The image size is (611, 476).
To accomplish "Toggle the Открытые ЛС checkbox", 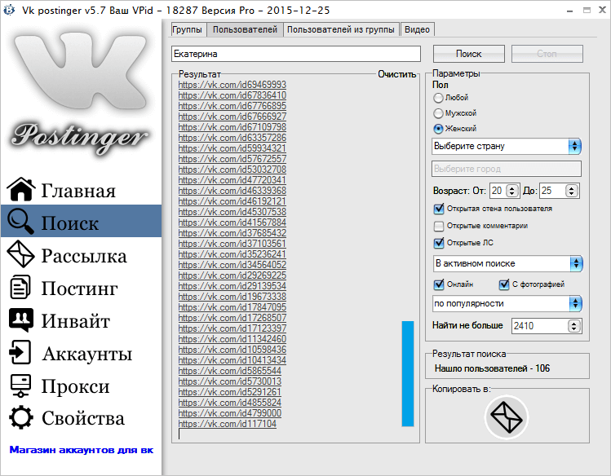I will click(x=439, y=243).
